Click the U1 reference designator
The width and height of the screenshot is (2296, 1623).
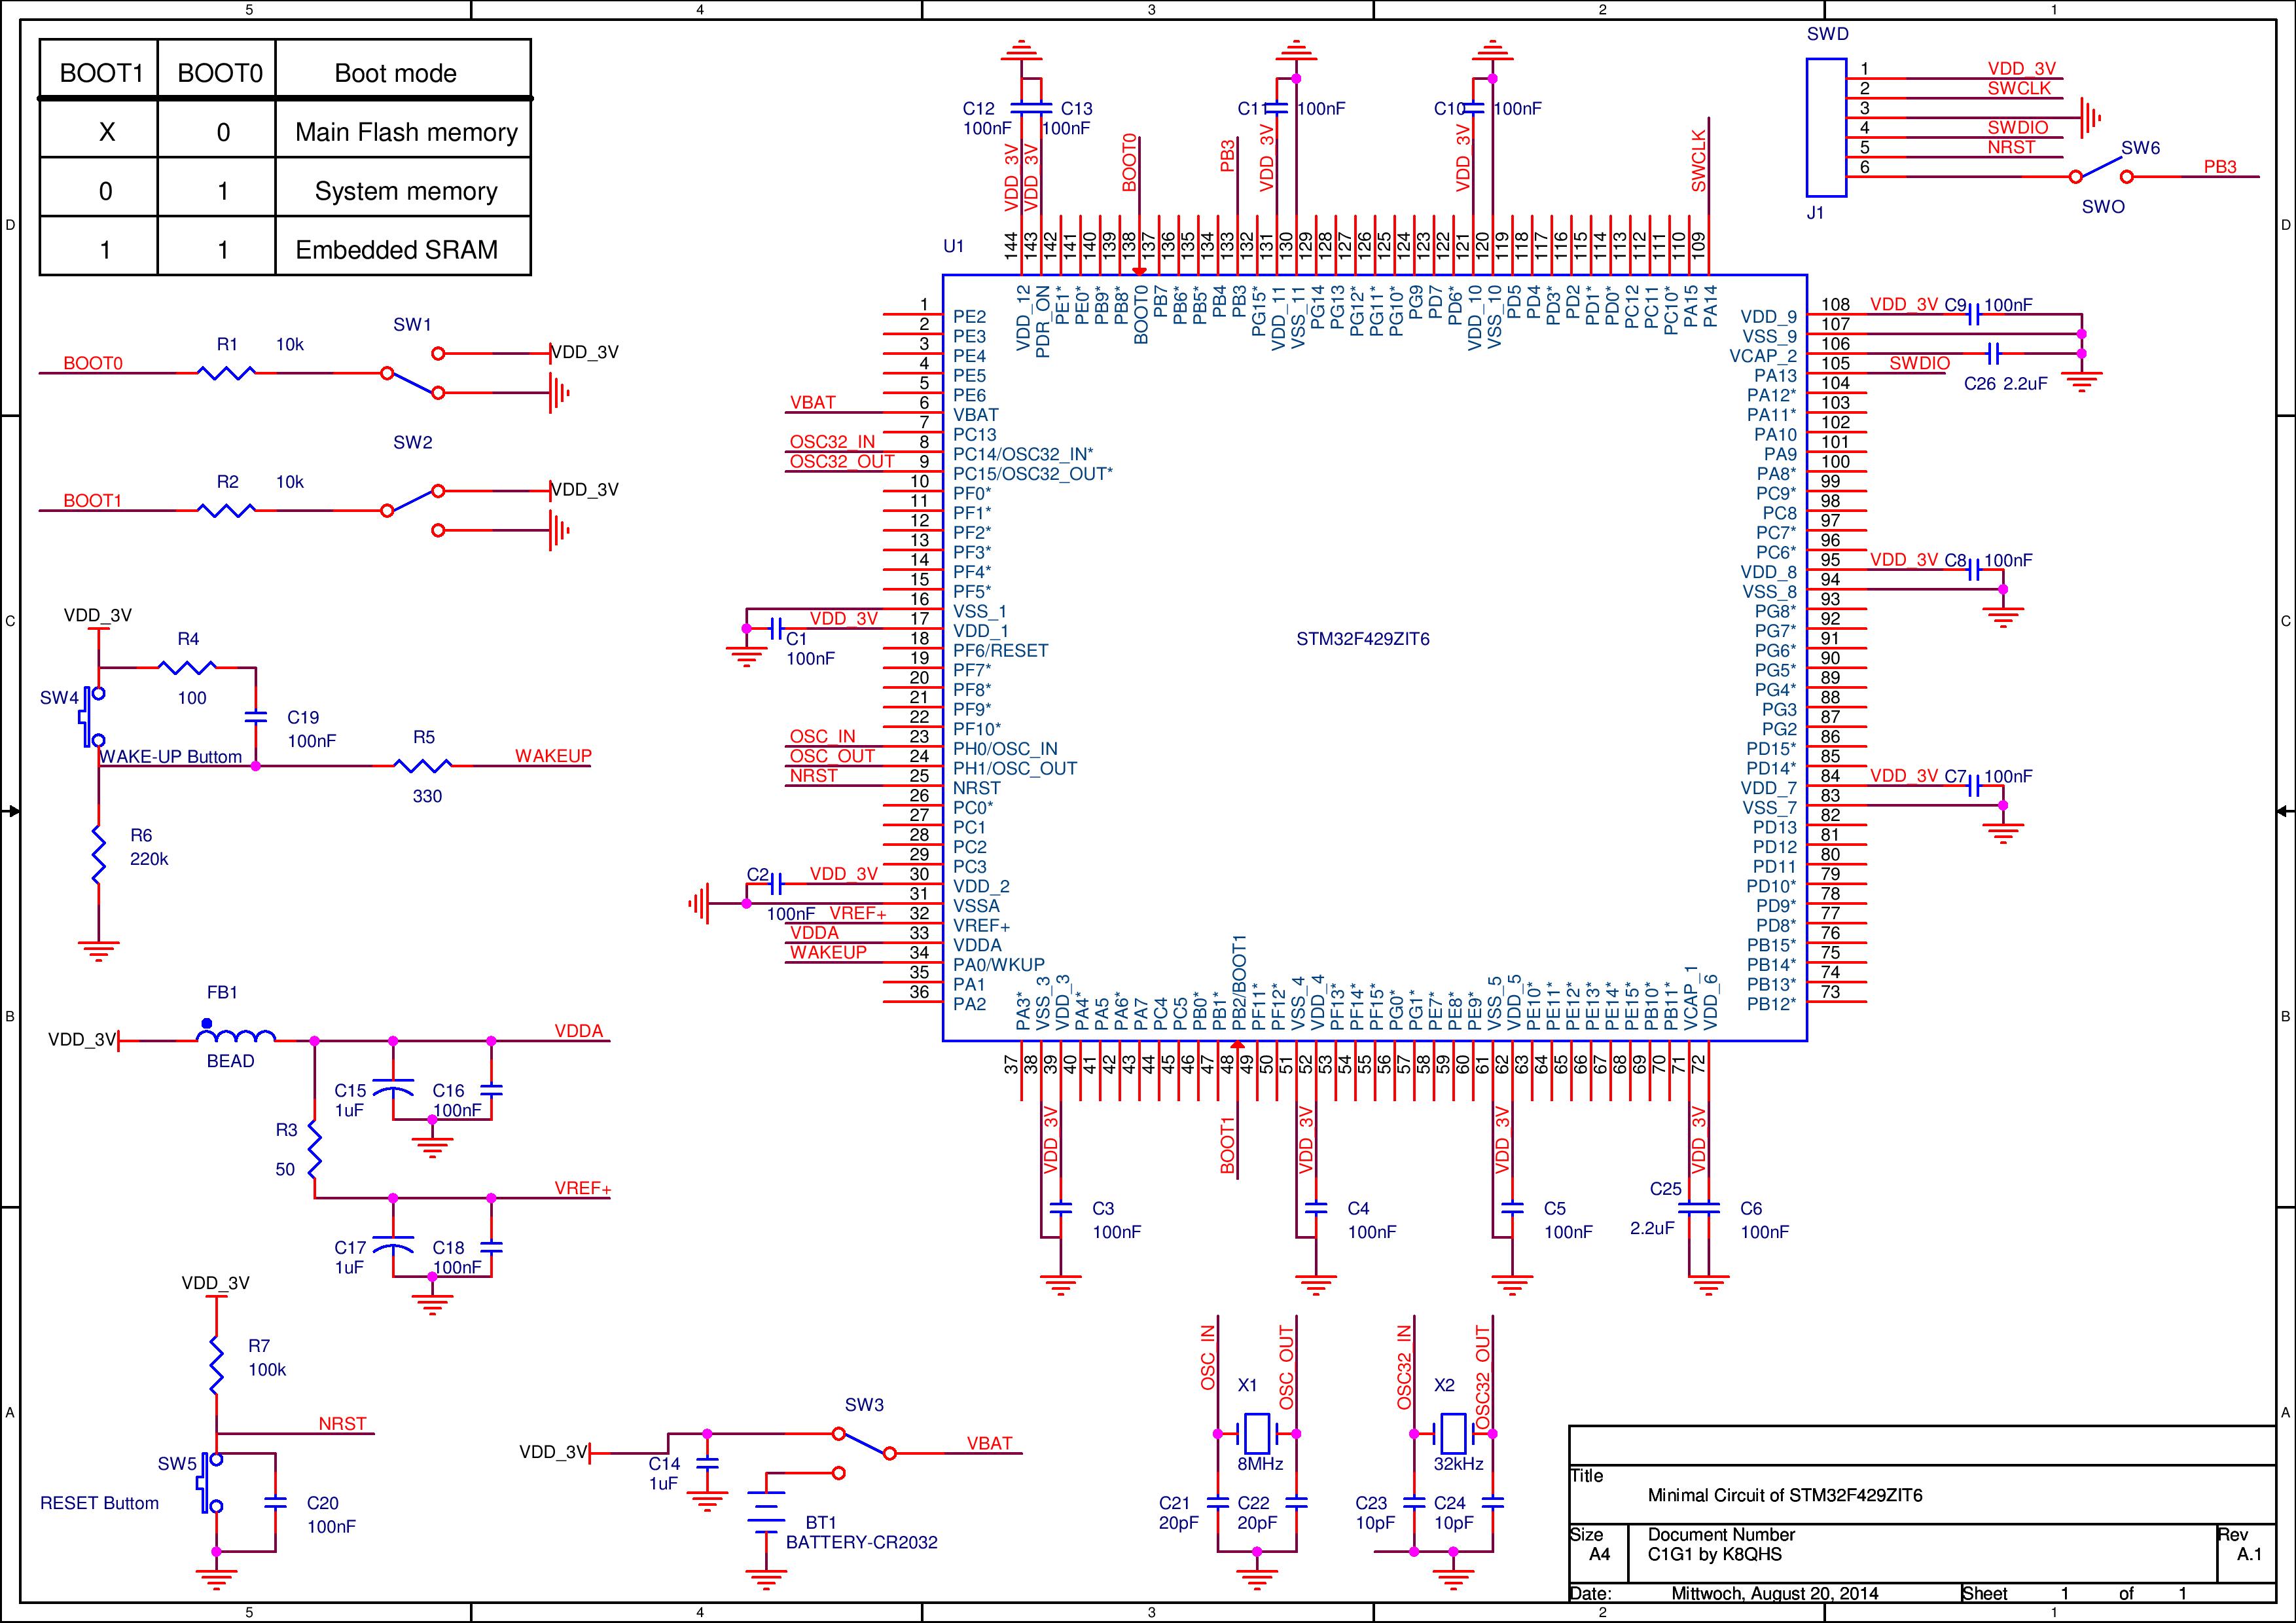pyautogui.click(x=954, y=246)
